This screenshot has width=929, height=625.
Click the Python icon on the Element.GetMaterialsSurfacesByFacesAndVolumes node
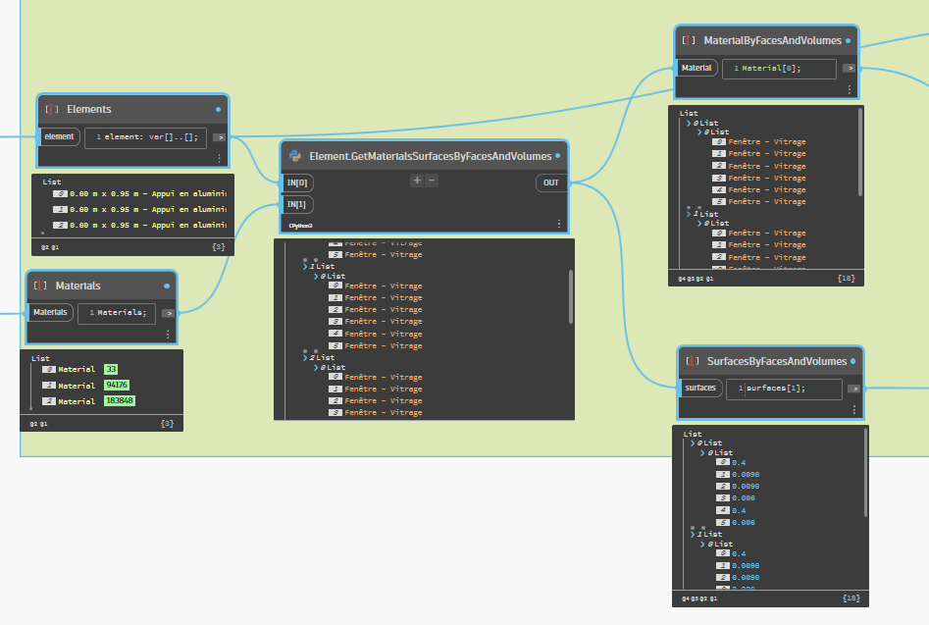point(296,155)
